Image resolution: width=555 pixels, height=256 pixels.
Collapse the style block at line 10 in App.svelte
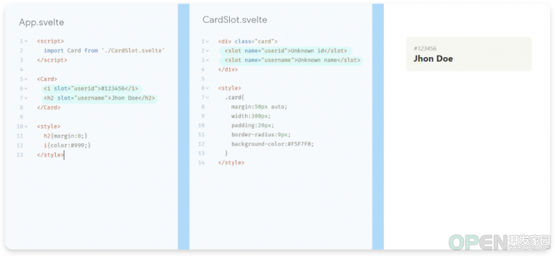click(26, 127)
